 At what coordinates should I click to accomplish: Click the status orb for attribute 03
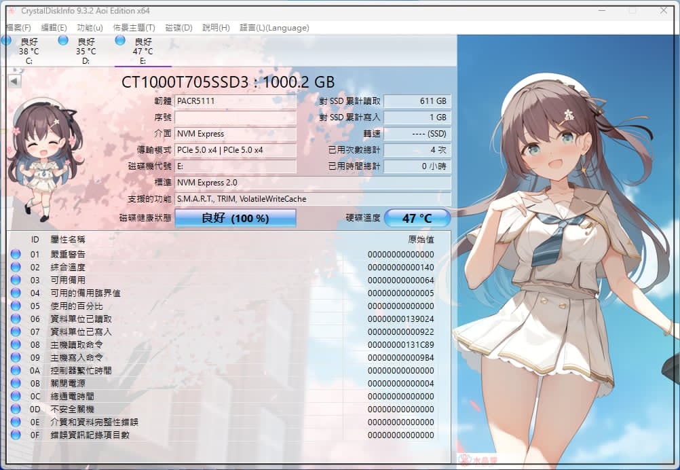pyautogui.click(x=16, y=280)
